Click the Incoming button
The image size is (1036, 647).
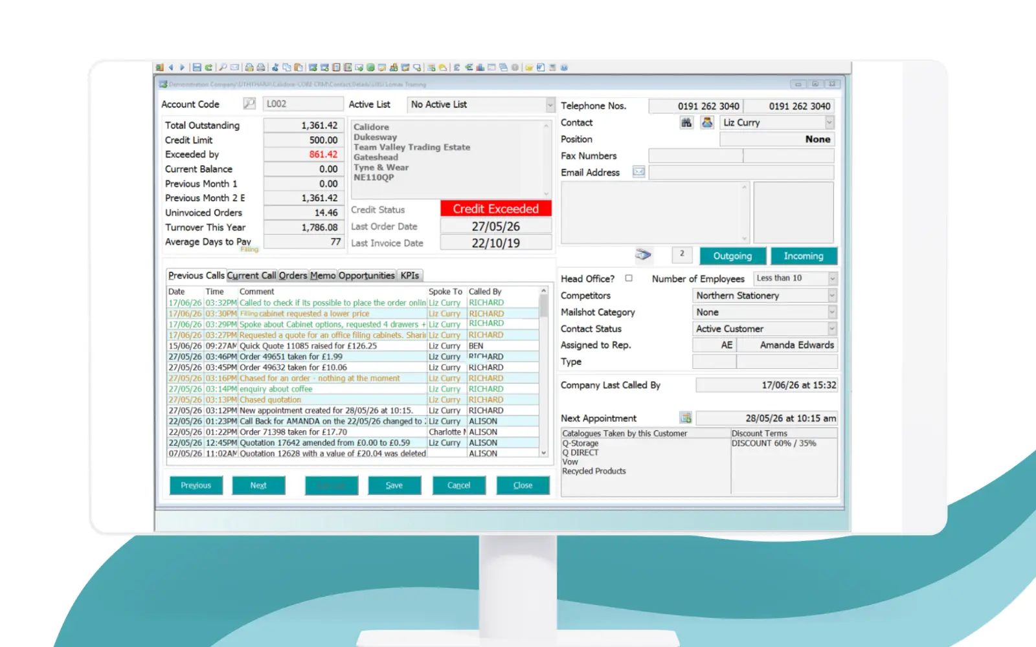(x=804, y=256)
